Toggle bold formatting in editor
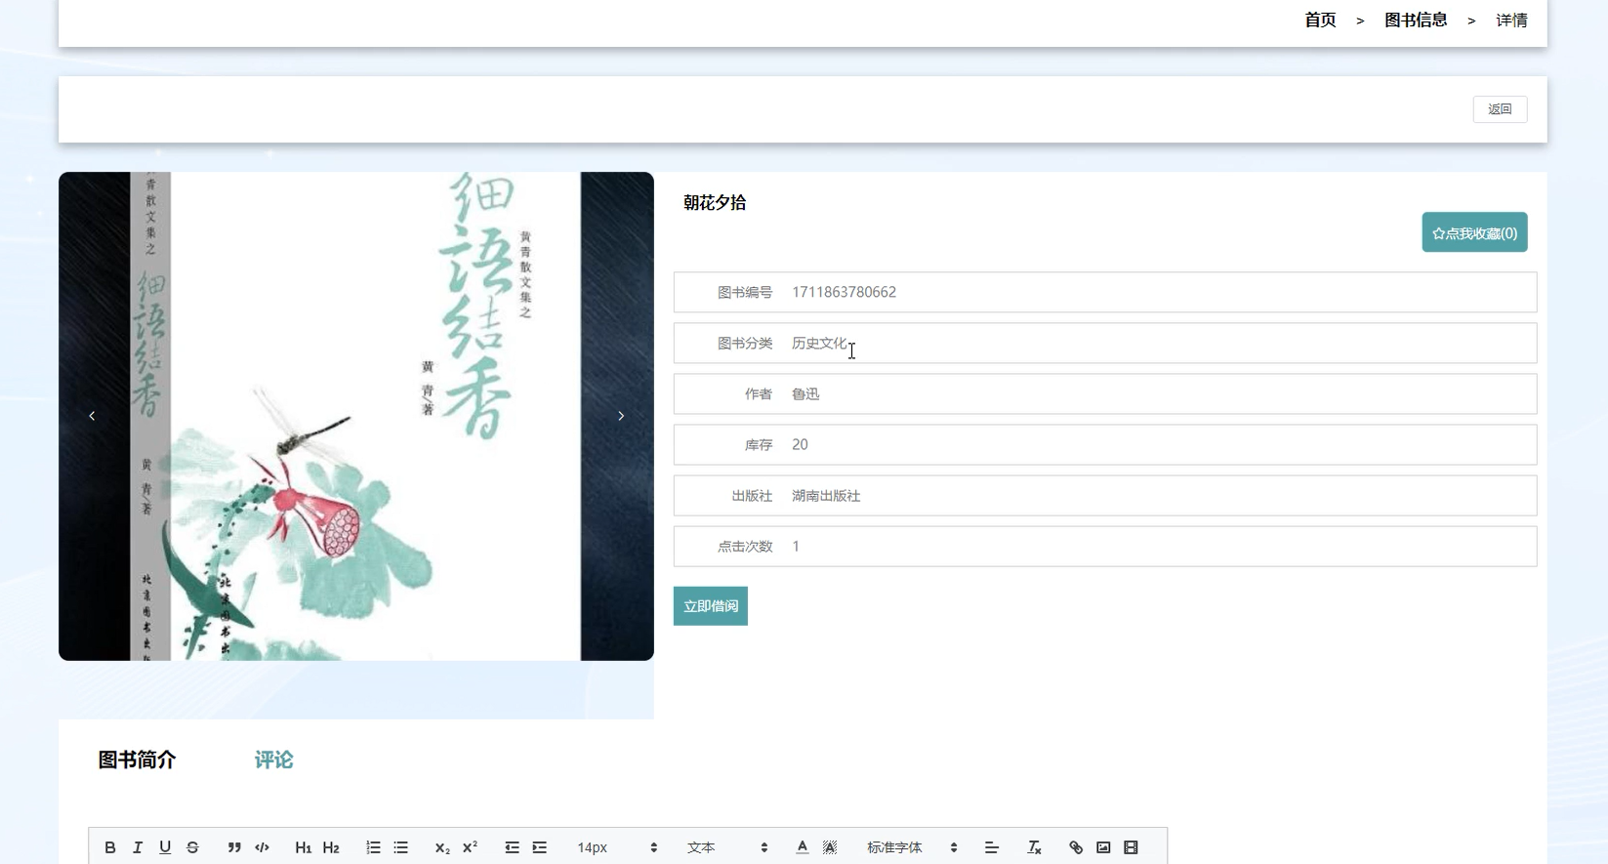This screenshot has height=864, width=1608. pyautogui.click(x=110, y=847)
